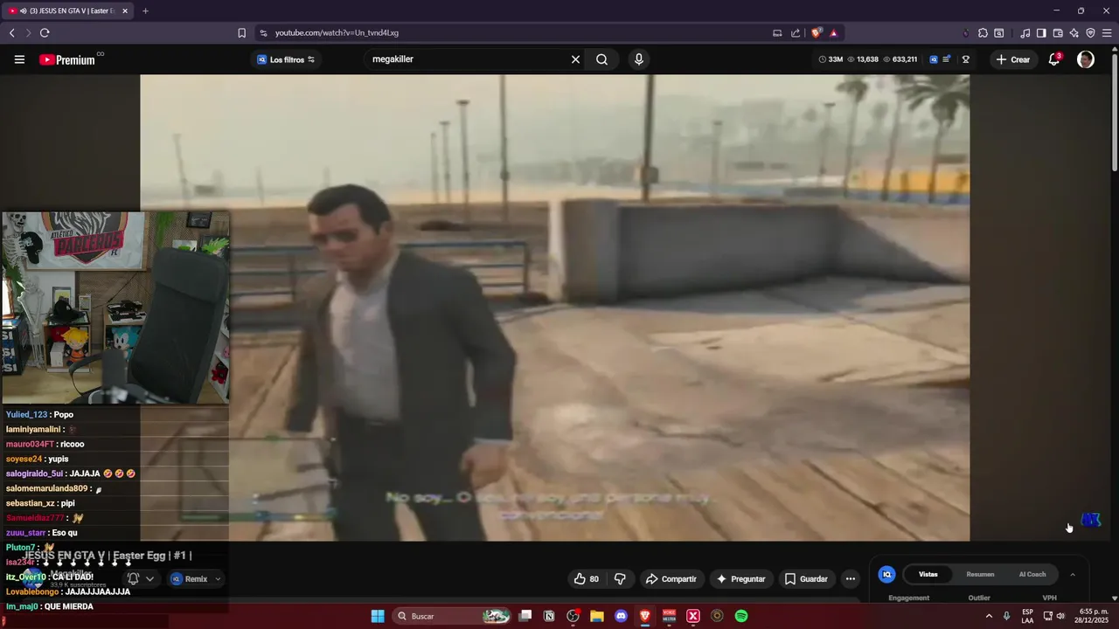Collapse the vidIQ panel chevron
The image size is (1119, 629).
point(1073,574)
